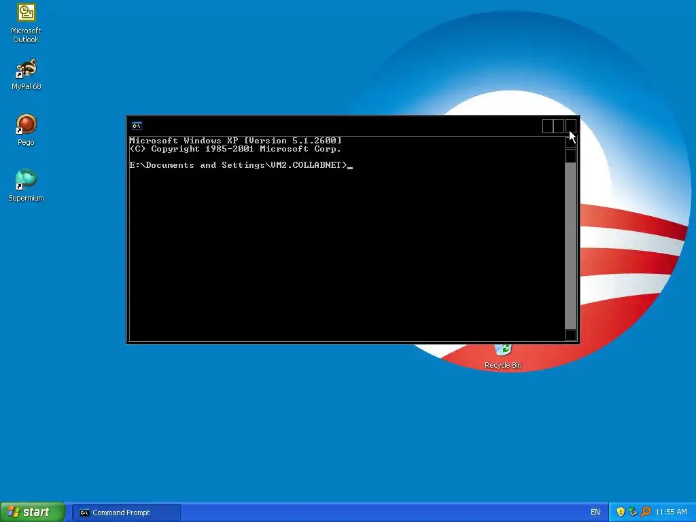Viewport: 696px width, 522px height.
Task: Open the EN language bar indicator
Action: pyautogui.click(x=595, y=512)
